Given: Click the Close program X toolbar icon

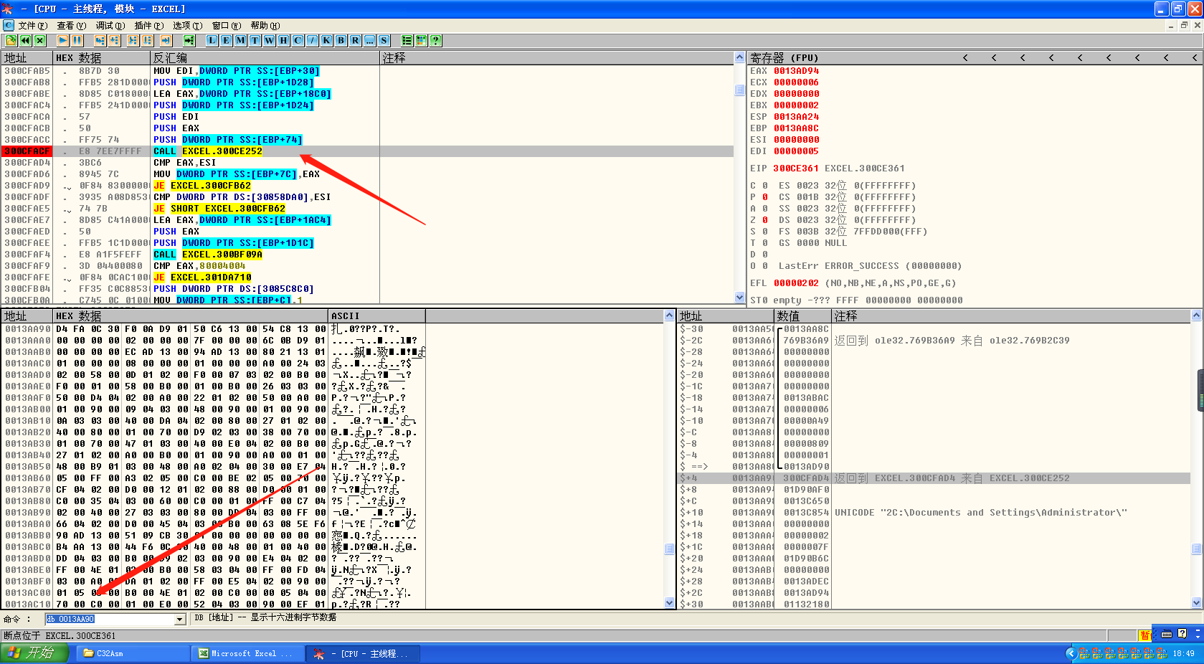Looking at the screenshot, I should click(40, 40).
